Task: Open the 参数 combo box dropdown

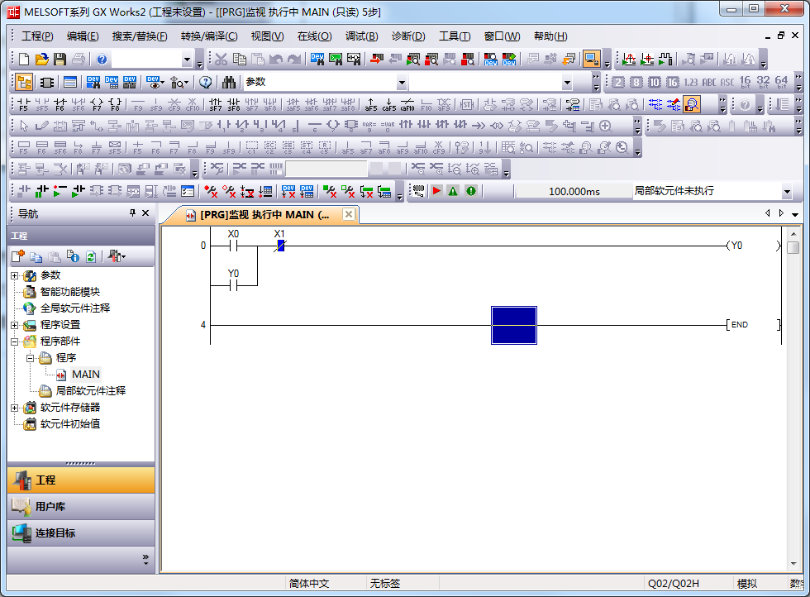Action: coord(402,83)
